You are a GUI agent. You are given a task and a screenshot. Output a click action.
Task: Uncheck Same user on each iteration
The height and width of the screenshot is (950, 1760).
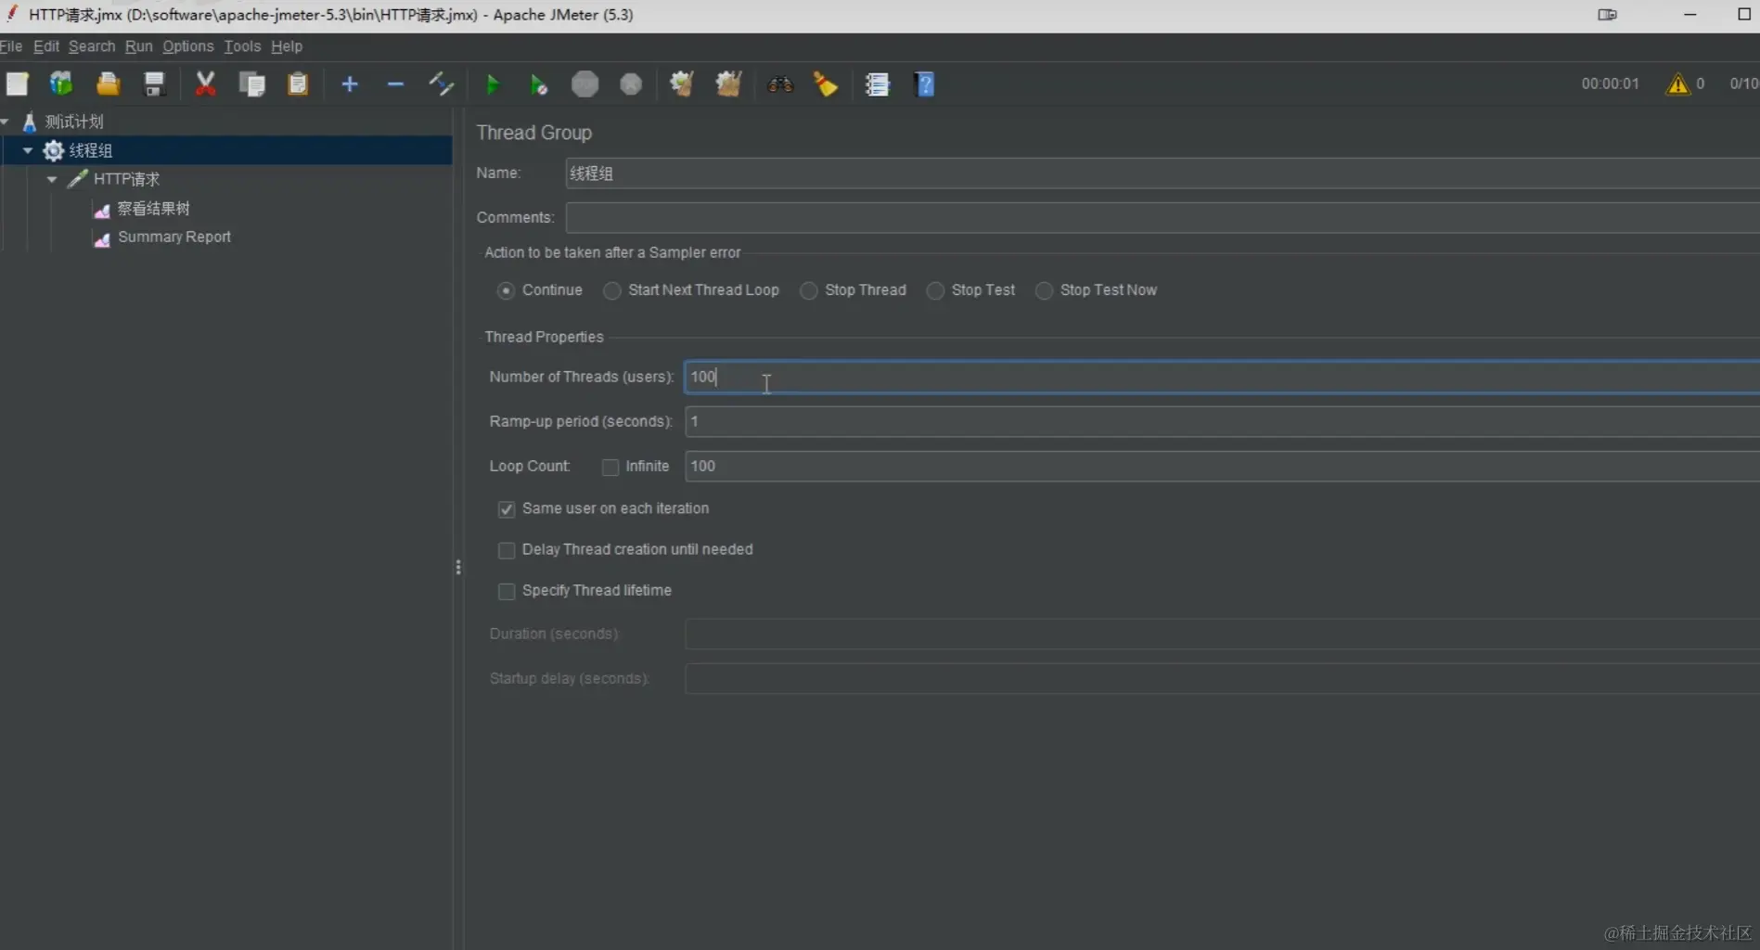pos(507,509)
